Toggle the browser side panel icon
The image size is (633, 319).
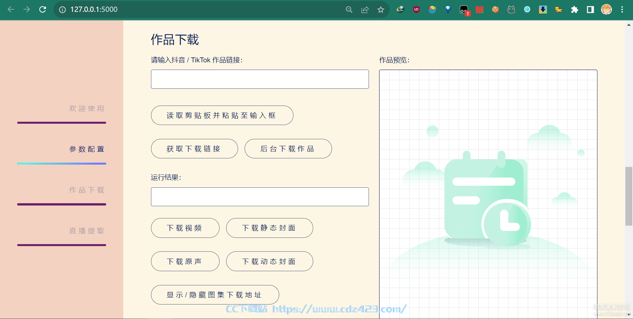[590, 10]
